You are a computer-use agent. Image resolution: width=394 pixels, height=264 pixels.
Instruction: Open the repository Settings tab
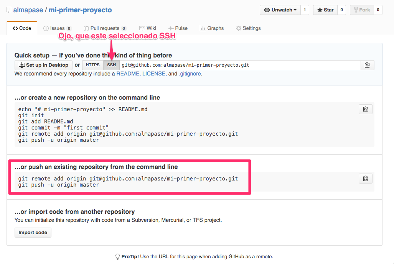[x=248, y=28]
